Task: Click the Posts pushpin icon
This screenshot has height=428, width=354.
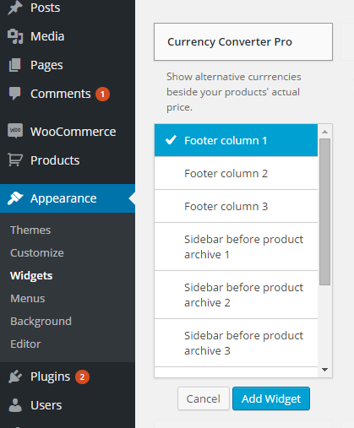Action: [x=15, y=8]
